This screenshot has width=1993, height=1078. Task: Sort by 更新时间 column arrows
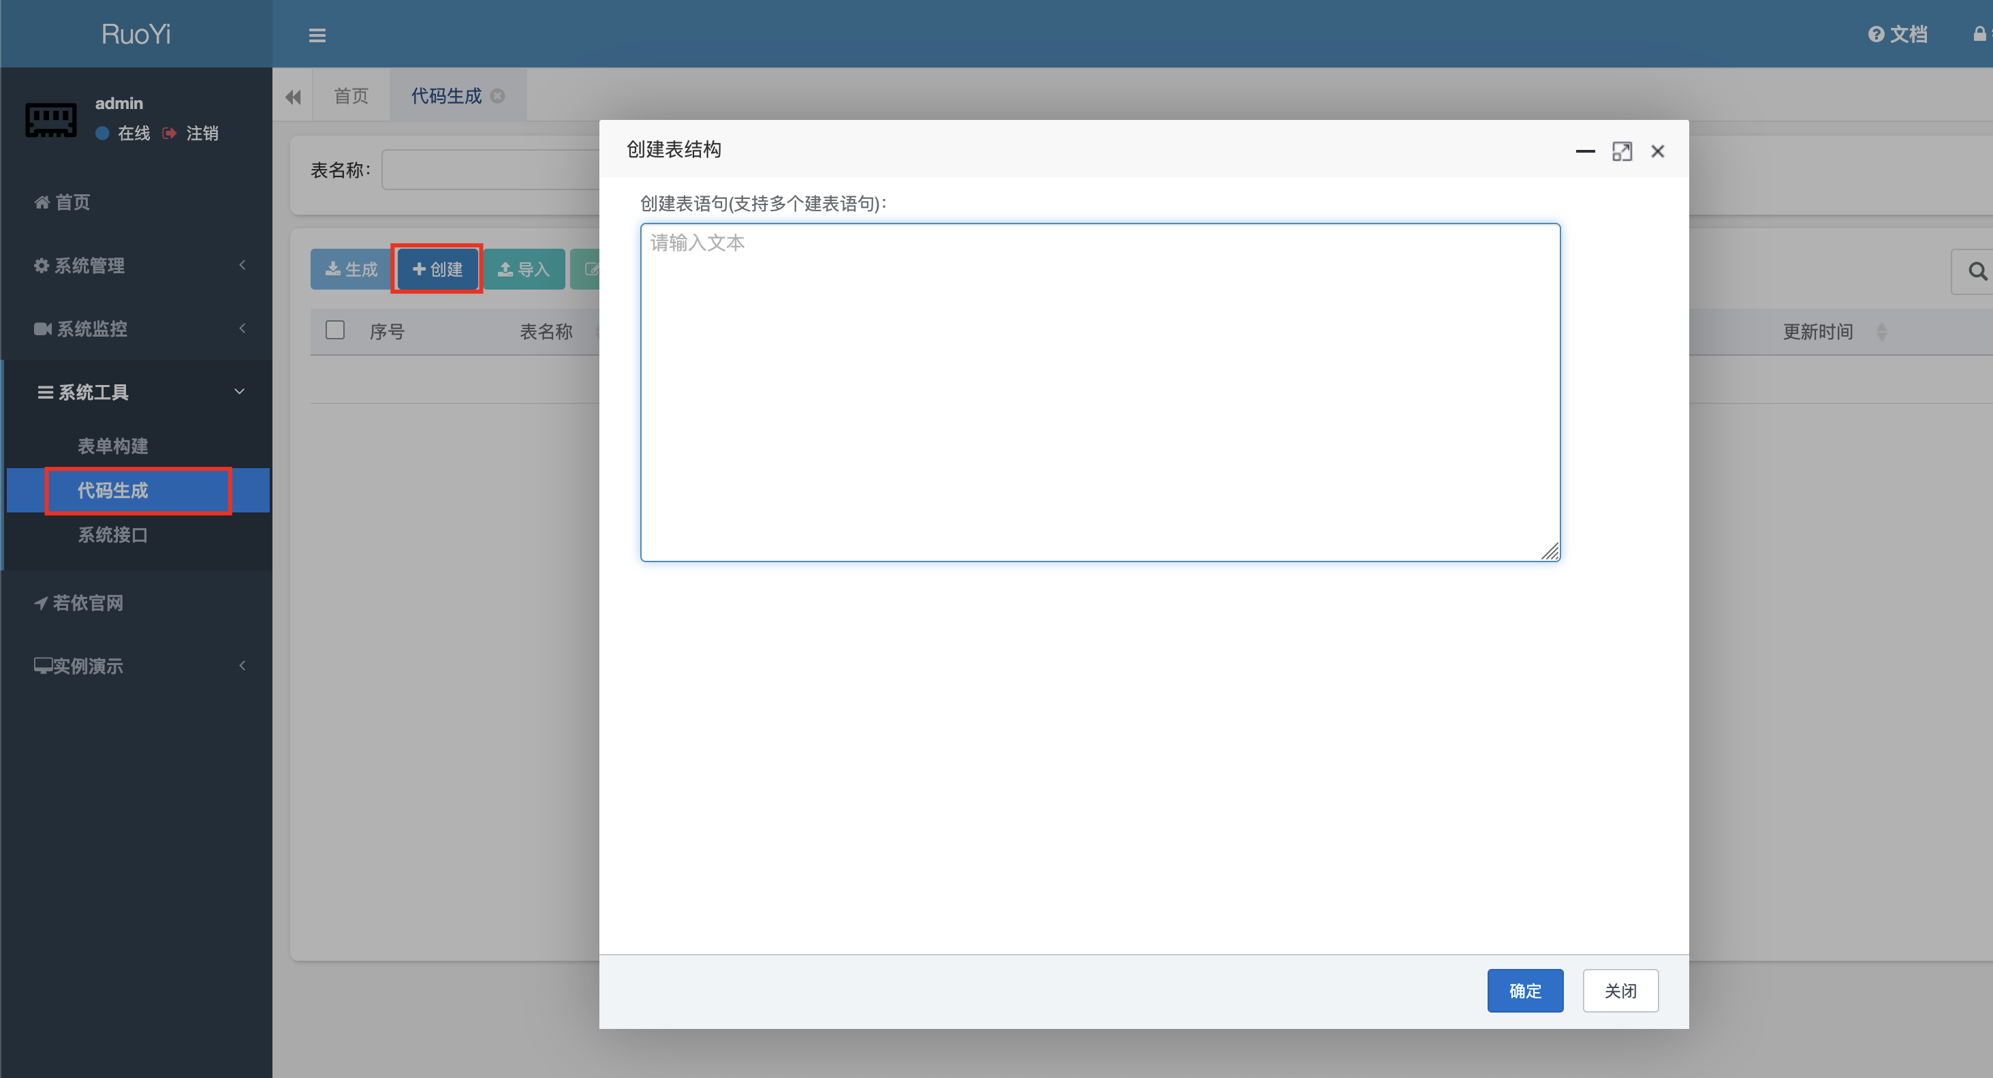(x=1881, y=332)
